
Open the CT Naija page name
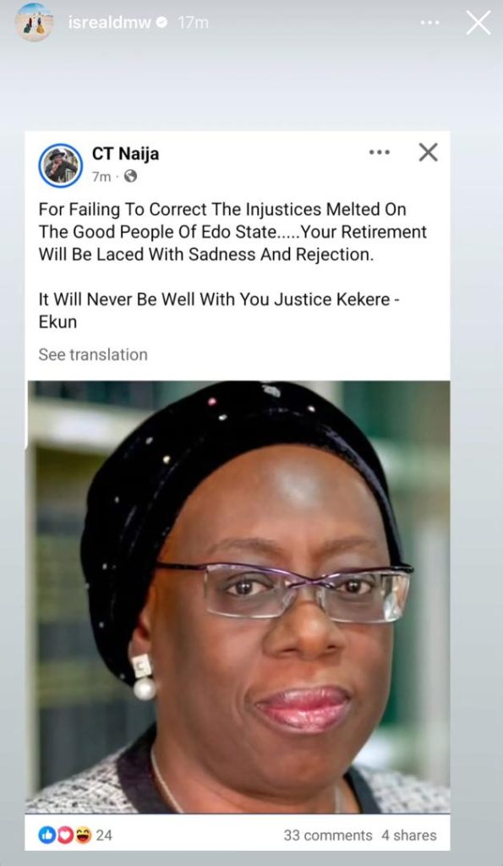pos(125,153)
